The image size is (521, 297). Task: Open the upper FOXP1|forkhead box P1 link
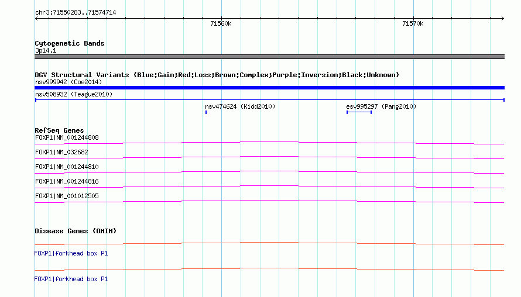(x=71, y=253)
